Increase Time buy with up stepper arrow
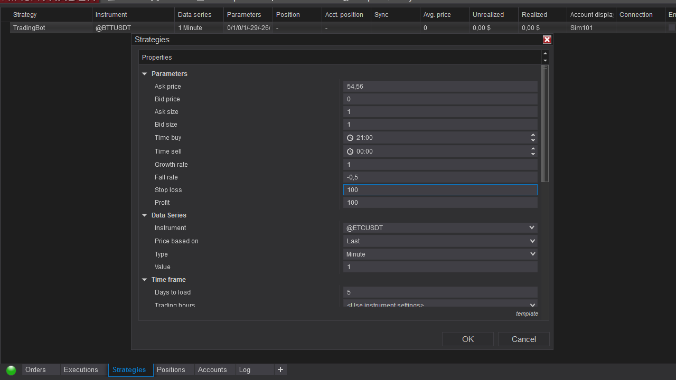This screenshot has height=380, width=676. [x=533, y=135]
